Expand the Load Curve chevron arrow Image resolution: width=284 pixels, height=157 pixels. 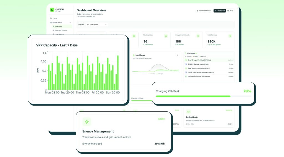(177, 55)
